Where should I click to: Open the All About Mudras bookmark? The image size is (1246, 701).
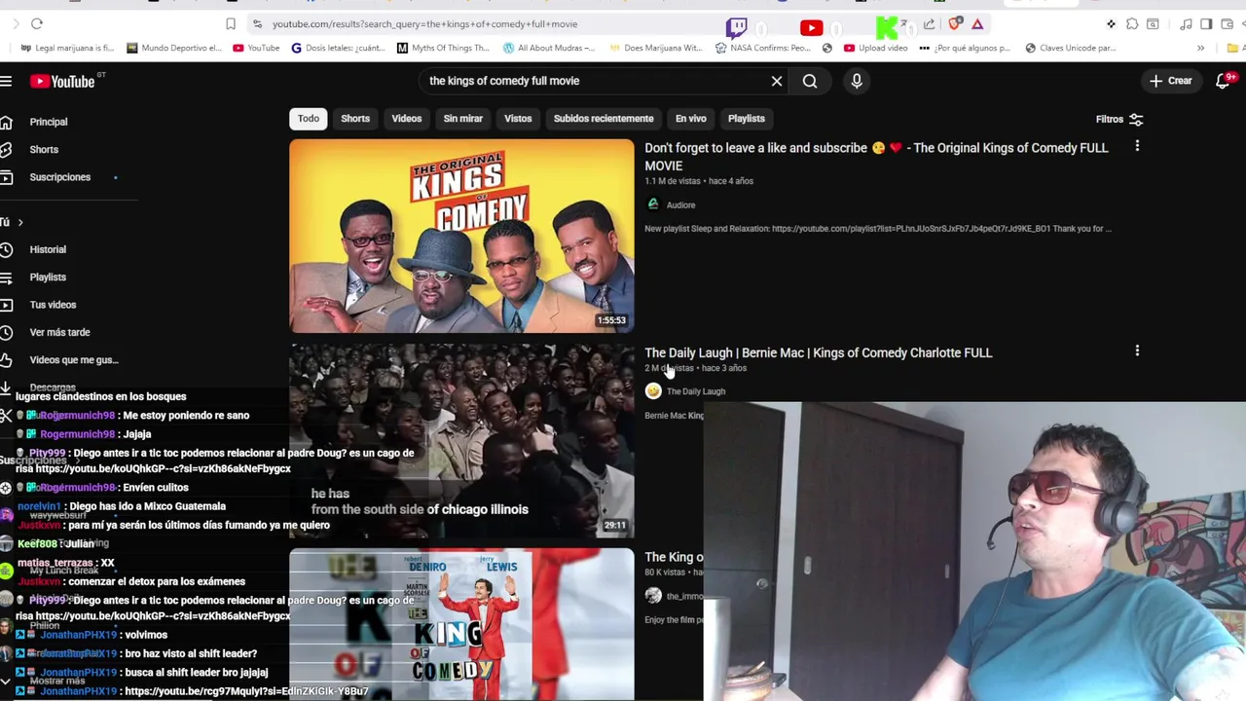tap(549, 48)
